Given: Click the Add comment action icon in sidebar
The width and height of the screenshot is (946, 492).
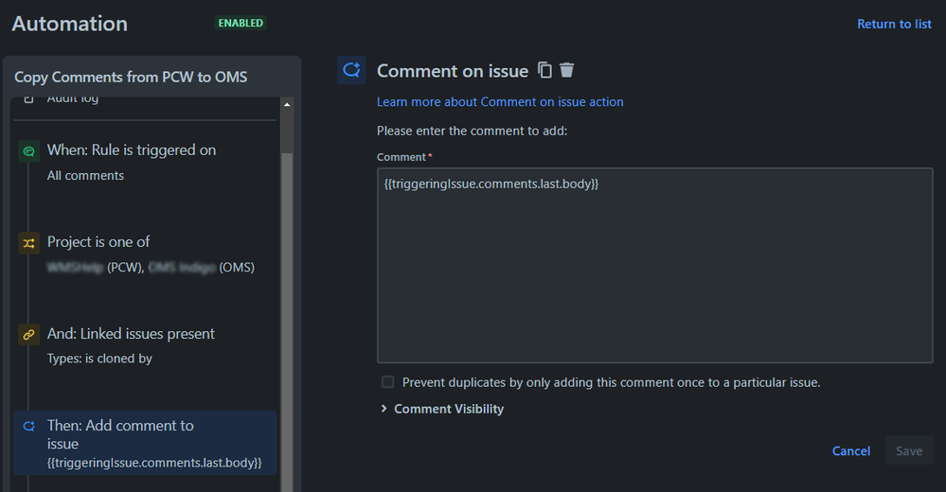Looking at the screenshot, I should click(28, 427).
